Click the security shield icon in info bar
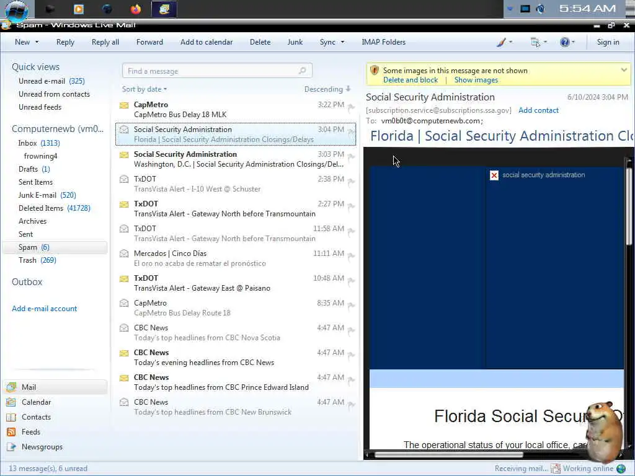This screenshot has width=635, height=476. [x=374, y=71]
